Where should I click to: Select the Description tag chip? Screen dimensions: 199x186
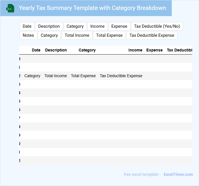(x=49, y=26)
